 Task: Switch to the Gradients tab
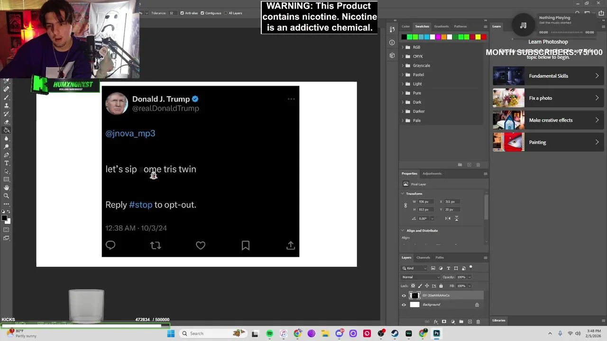click(x=441, y=27)
